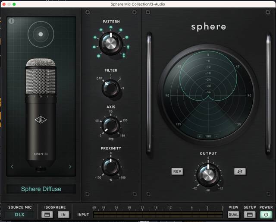Image resolution: width=276 pixels, height=222 pixels.
Task: Click the INPUT level meter
Action: tap(158, 215)
